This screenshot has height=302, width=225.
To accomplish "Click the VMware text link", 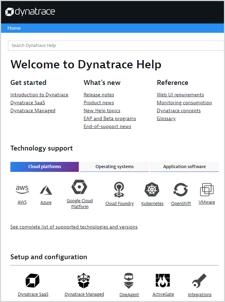I will 207,202.
